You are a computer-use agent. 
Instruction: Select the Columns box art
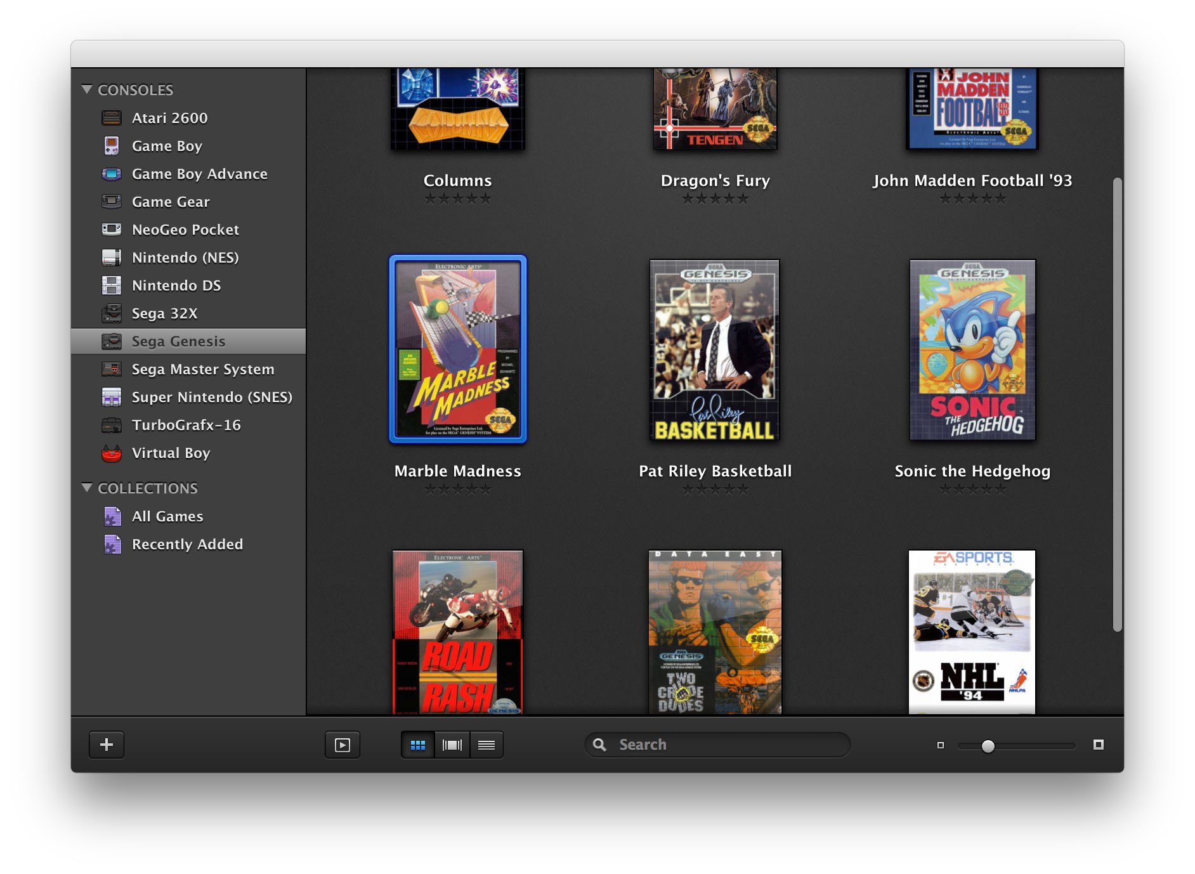click(458, 108)
